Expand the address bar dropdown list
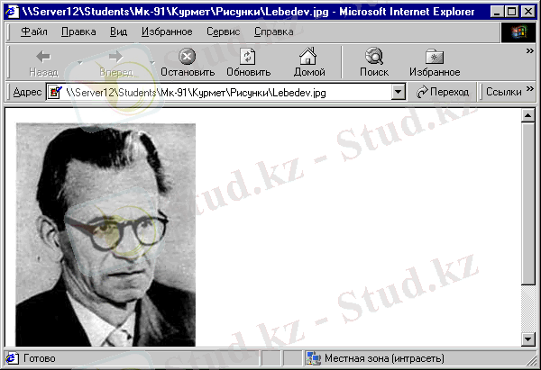Viewport: 541px width, 370px height. [x=399, y=92]
